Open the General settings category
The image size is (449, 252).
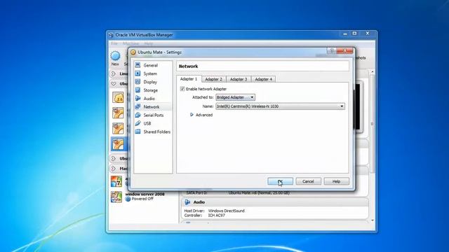click(150, 65)
